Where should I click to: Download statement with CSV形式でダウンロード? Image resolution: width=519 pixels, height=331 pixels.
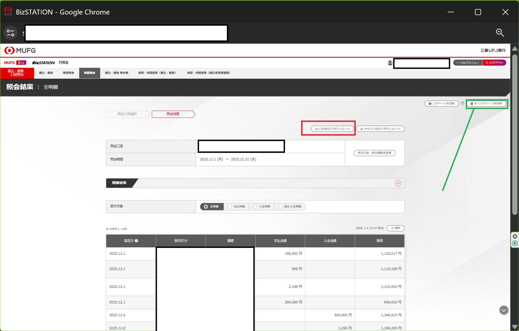click(333, 129)
